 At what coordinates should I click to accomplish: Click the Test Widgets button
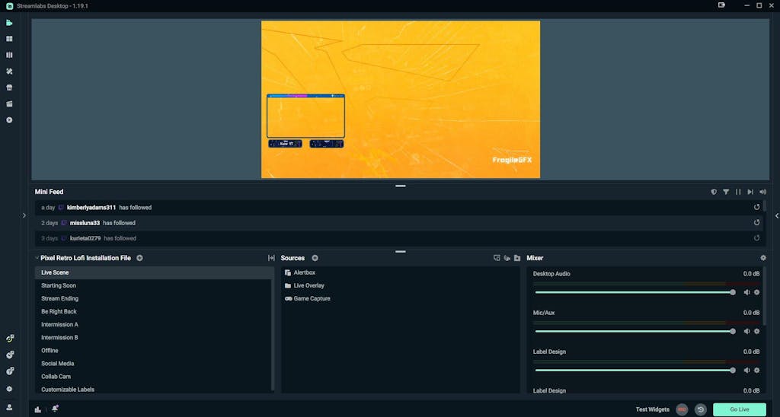tap(652, 409)
